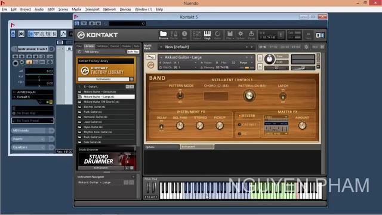
Task: Open the Files floppy-disk menu
Action: pyautogui.click(x=230, y=35)
